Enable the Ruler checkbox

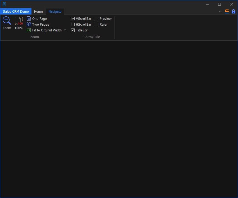[97, 24]
